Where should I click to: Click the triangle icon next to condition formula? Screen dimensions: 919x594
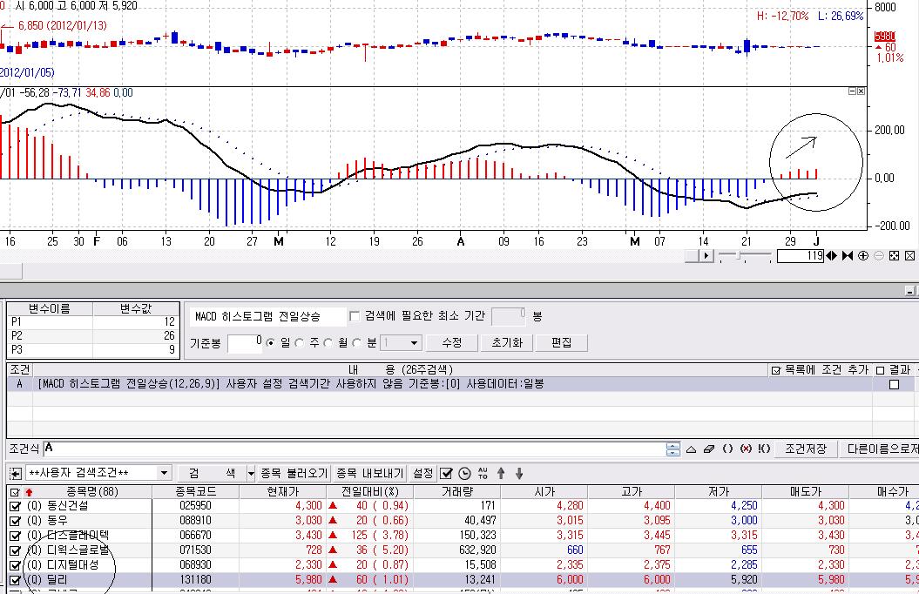coord(691,449)
